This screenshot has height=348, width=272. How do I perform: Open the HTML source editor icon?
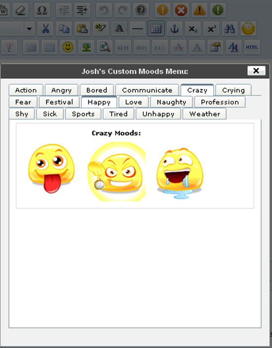(x=252, y=47)
